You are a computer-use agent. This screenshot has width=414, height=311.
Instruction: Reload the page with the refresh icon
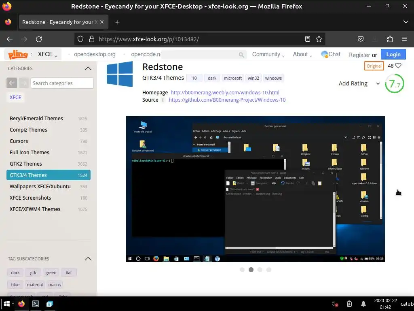pyautogui.click(x=39, y=39)
